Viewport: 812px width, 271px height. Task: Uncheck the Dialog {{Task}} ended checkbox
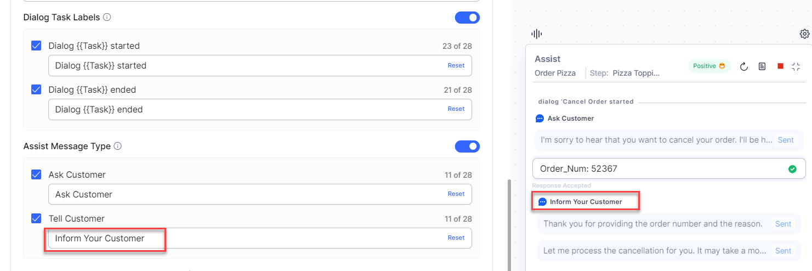coord(37,89)
